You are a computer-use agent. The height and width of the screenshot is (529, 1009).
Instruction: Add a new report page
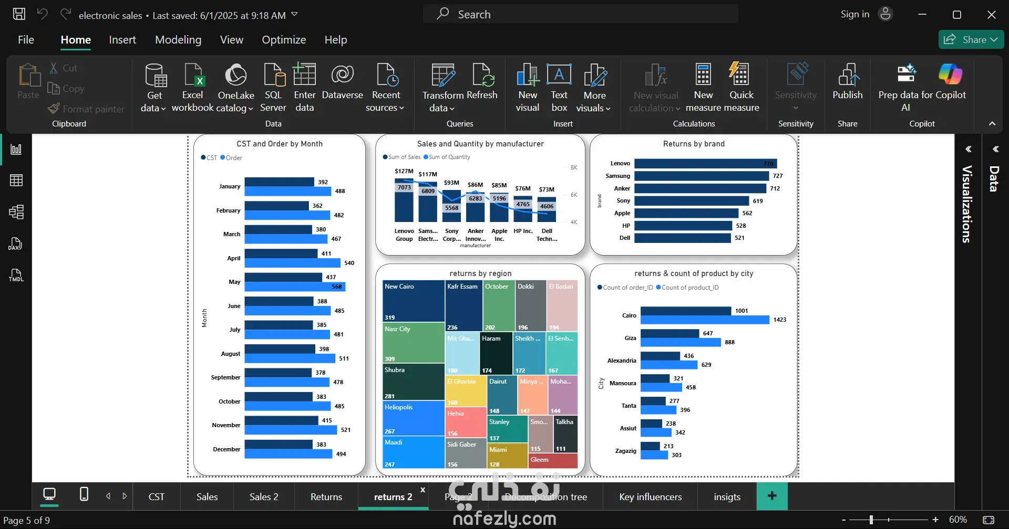click(x=772, y=496)
